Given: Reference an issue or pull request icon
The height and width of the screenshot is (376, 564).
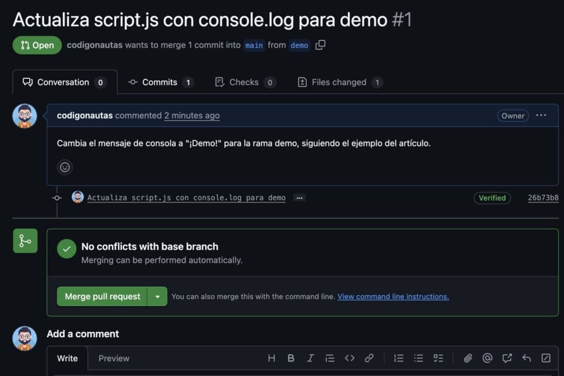Looking at the screenshot, I should [507, 358].
